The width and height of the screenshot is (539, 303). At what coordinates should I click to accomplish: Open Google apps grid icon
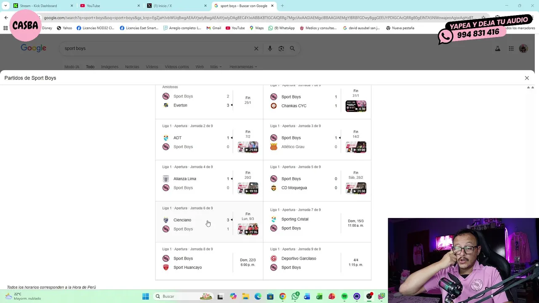click(511, 48)
